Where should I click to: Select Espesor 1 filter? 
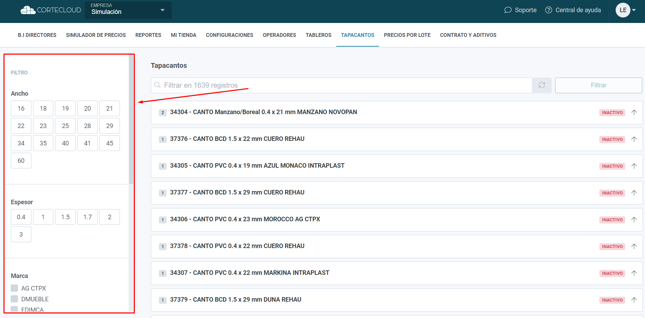coord(43,217)
